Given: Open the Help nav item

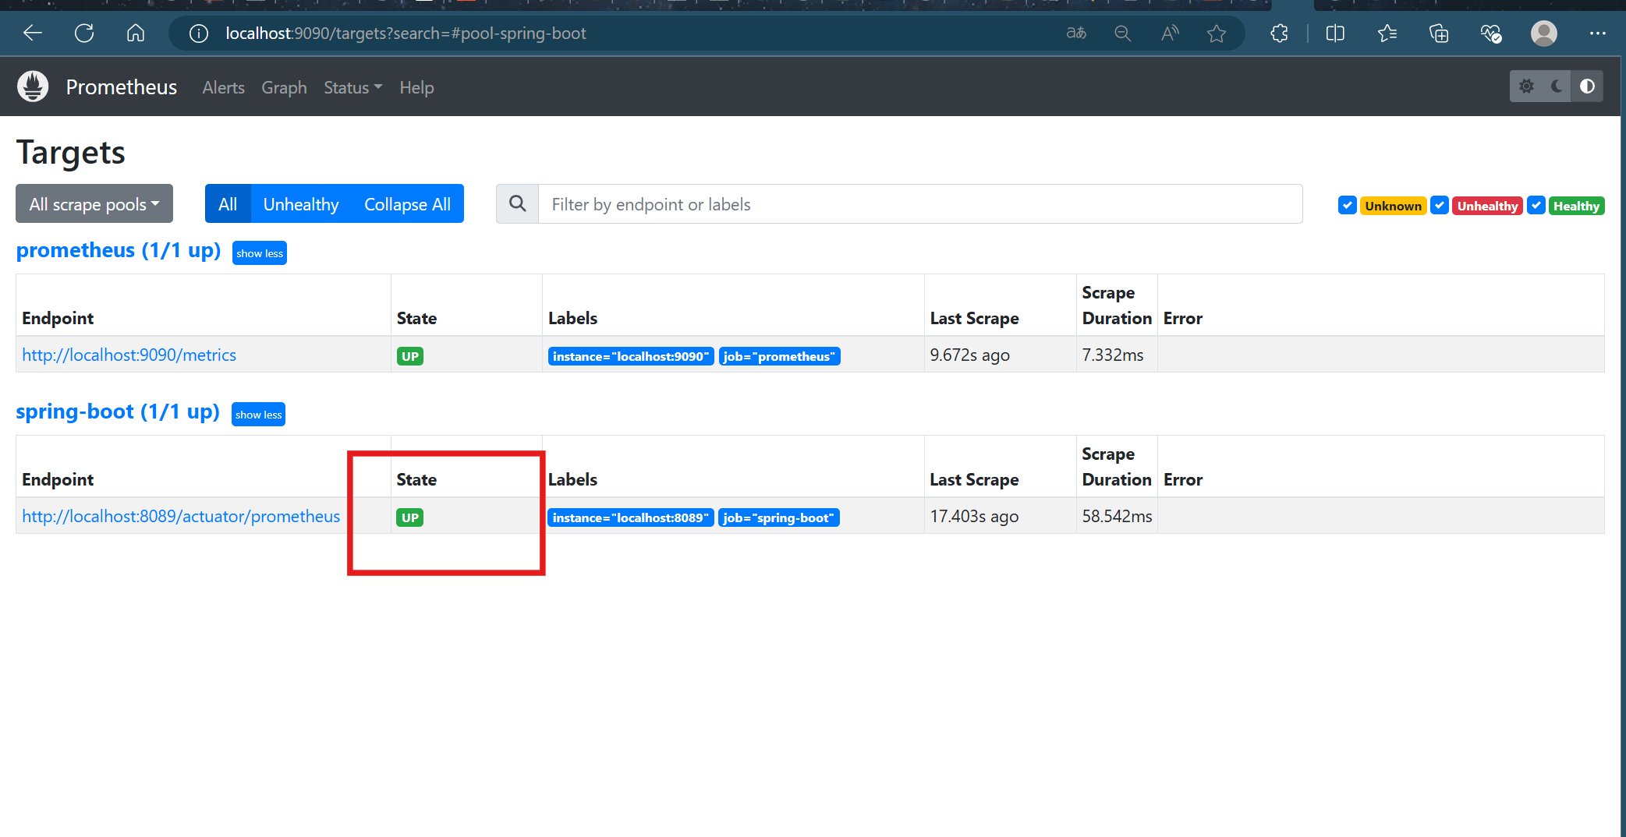Looking at the screenshot, I should [x=416, y=87].
